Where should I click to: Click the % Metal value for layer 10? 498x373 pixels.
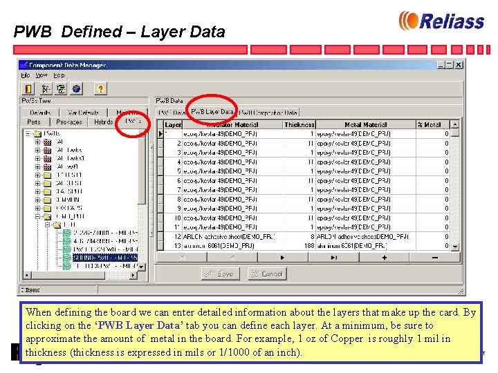point(433,218)
